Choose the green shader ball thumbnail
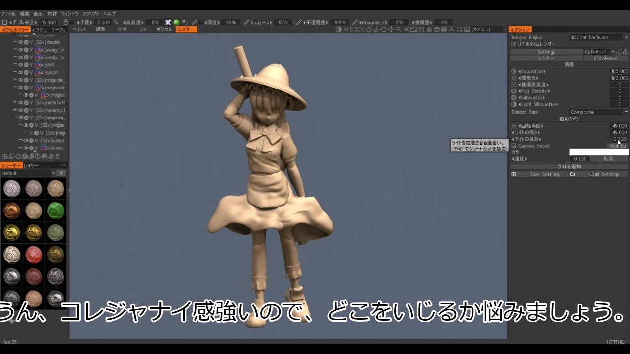Viewport: 630px width, 354px height. pyautogui.click(x=56, y=210)
